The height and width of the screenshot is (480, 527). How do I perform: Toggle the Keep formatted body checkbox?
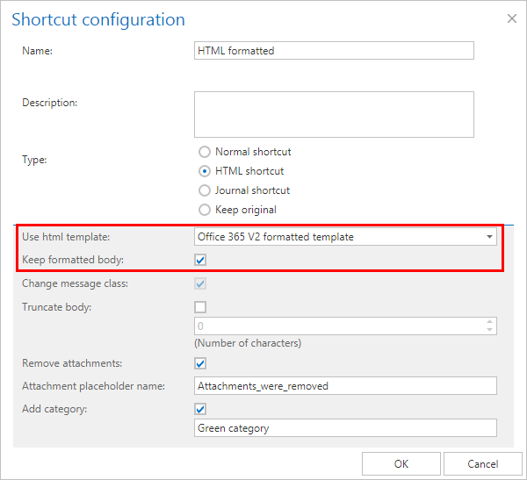pyautogui.click(x=200, y=260)
